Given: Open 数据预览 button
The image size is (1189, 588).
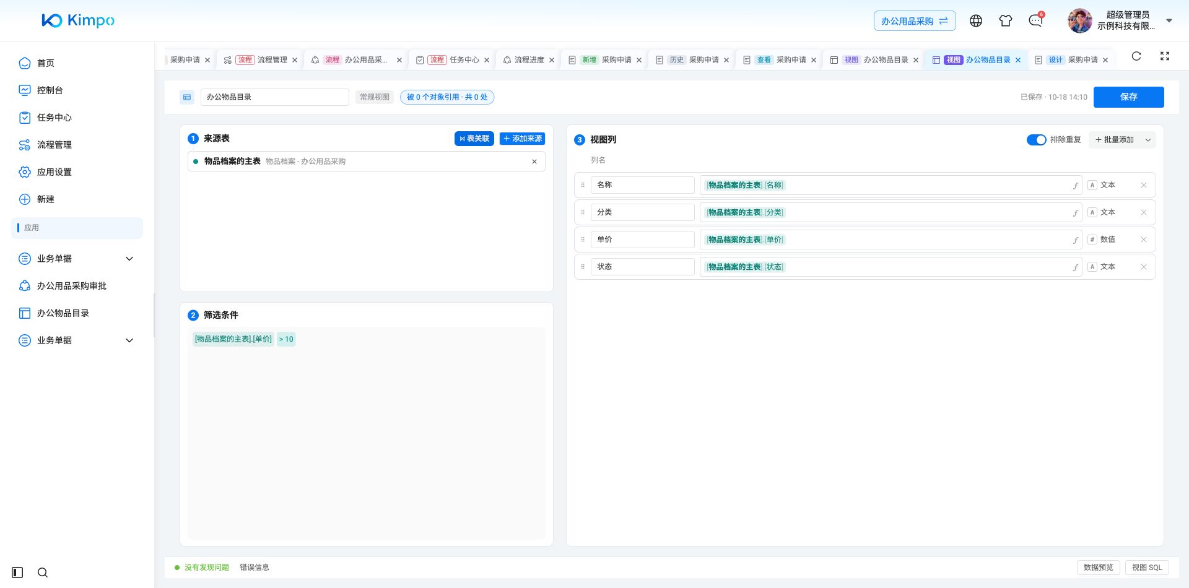Looking at the screenshot, I should (1099, 568).
